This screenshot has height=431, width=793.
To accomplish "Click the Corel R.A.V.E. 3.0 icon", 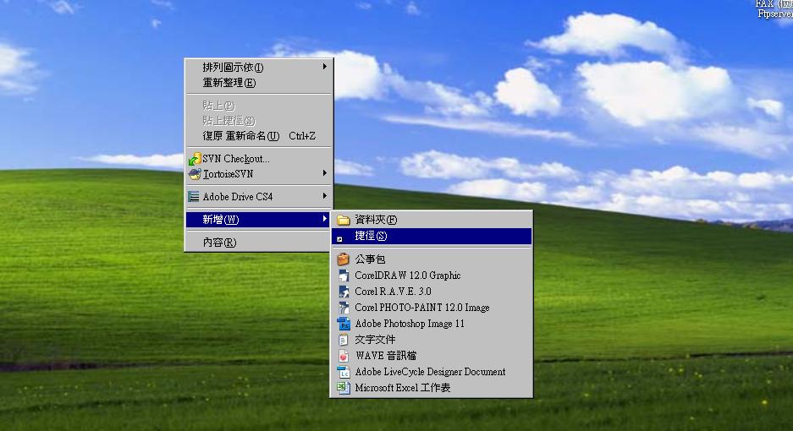I will coord(344,292).
